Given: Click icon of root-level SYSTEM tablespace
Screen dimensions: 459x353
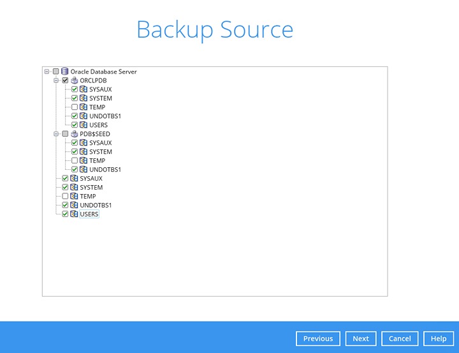Looking at the screenshot, I should click(75, 187).
